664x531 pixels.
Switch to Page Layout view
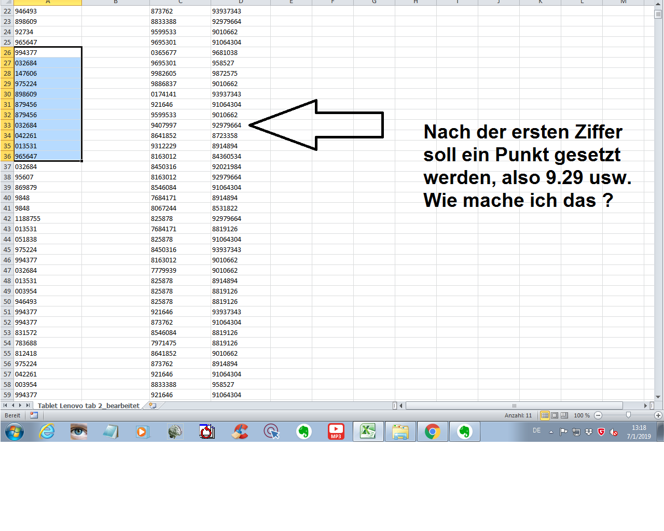pos(555,415)
